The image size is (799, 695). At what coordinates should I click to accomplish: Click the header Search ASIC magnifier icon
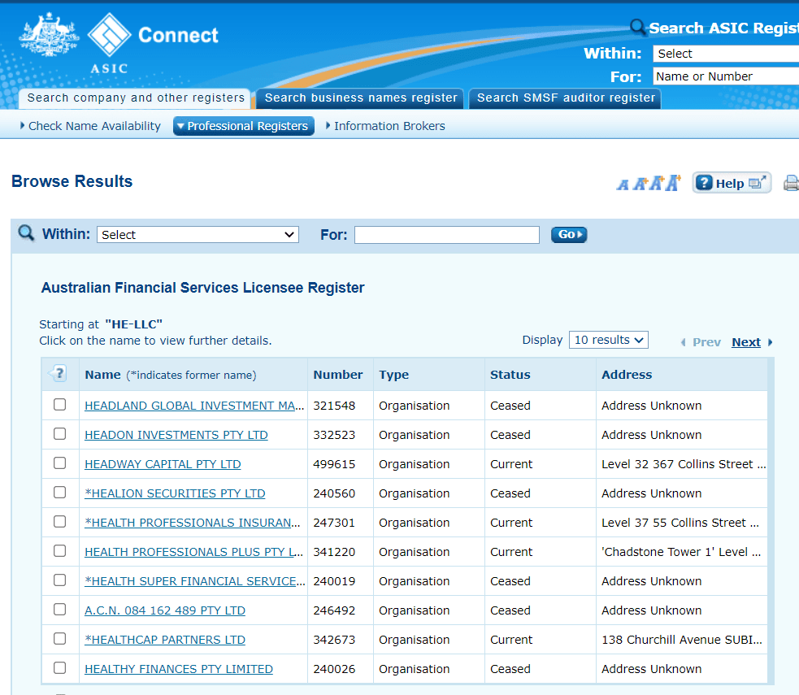coord(637,27)
